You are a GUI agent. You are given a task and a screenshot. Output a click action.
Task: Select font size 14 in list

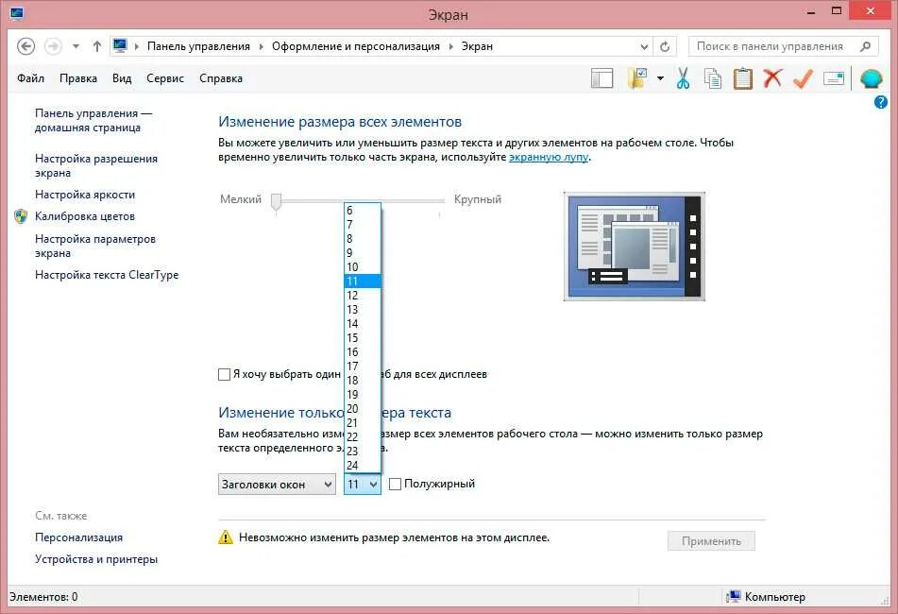click(x=363, y=324)
